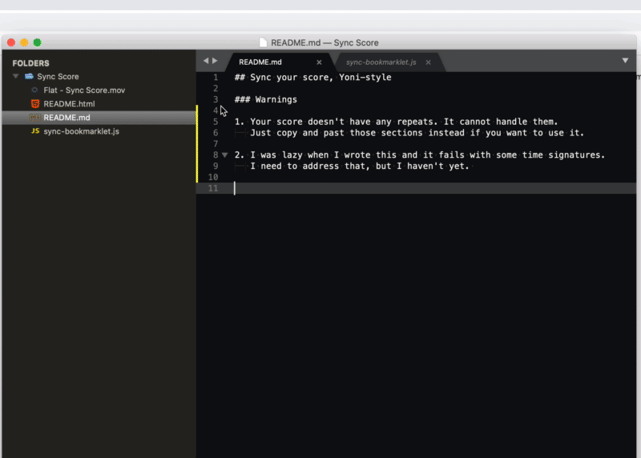Click the document icon in title bar
This screenshot has width=641, height=458.
coord(264,42)
